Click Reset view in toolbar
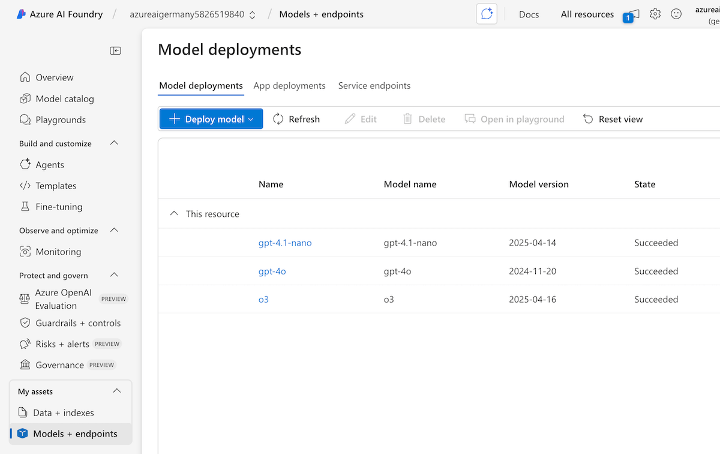 coord(613,119)
